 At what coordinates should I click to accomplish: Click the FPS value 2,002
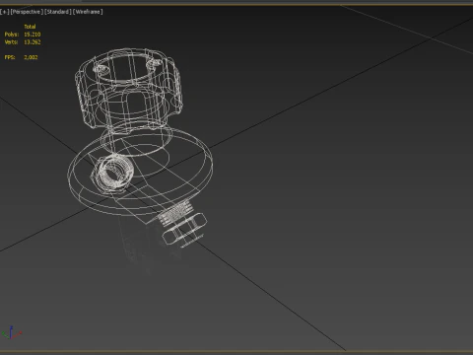(x=31, y=57)
